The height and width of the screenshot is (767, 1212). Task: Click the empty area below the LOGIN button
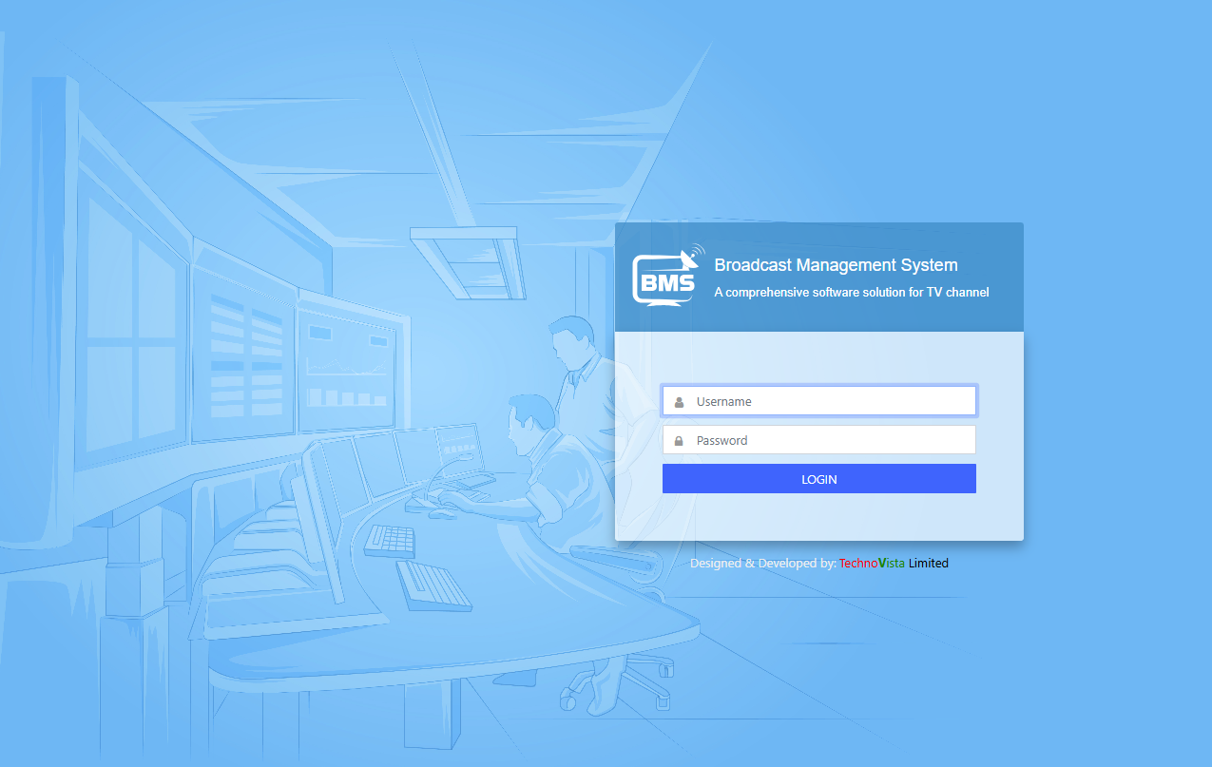click(818, 516)
